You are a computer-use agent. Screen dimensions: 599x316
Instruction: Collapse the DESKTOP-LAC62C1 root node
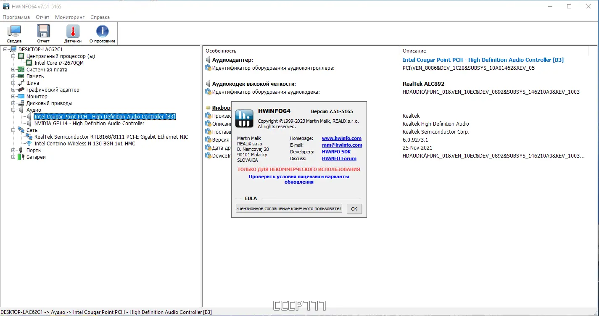click(5, 50)
